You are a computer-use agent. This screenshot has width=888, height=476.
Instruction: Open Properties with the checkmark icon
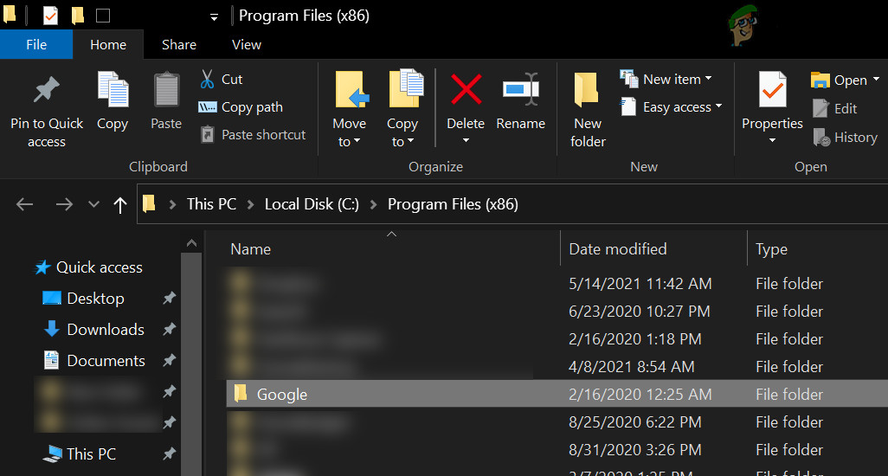(x=772, y=91)
